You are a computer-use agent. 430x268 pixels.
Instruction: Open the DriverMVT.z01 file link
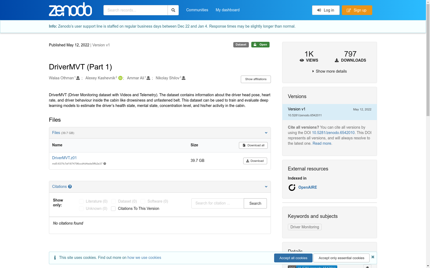pos(64,158)
